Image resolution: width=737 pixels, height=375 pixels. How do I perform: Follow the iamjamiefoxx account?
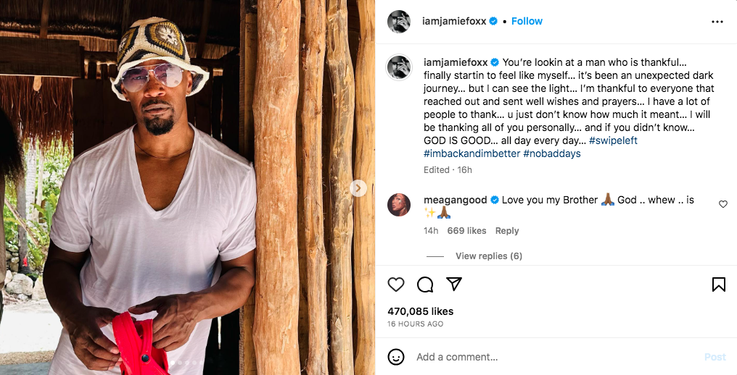[x=527, y=21]
